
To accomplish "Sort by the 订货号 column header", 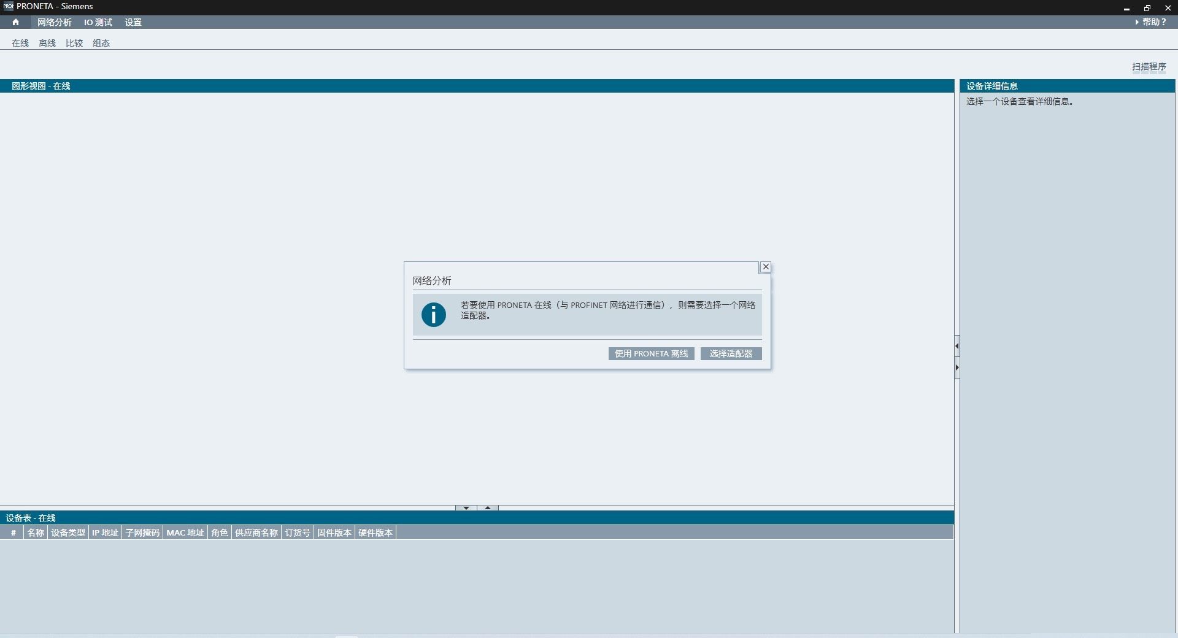I will (x=298, y=532).
